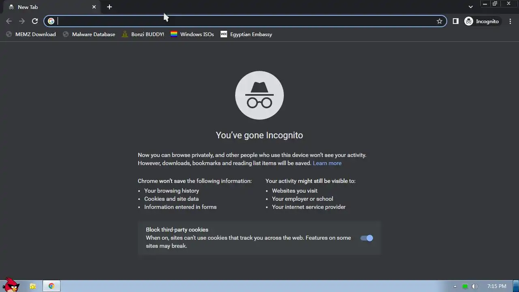Click the address bar input field
This screenshot has width=519, height=292.
[245, 21]
